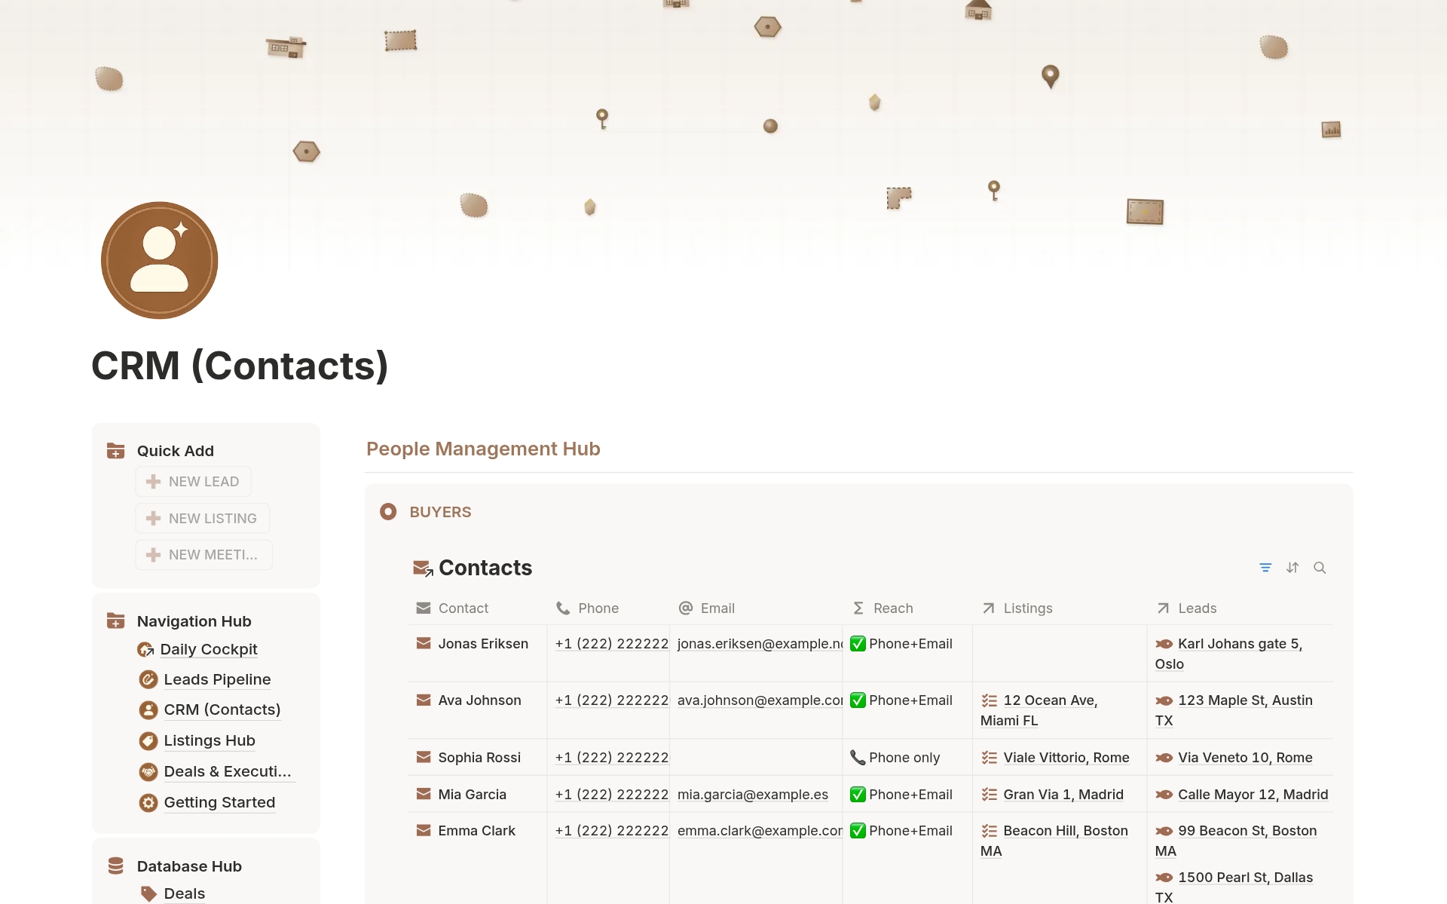Open the Mia Garcia contact

(472, 795)
